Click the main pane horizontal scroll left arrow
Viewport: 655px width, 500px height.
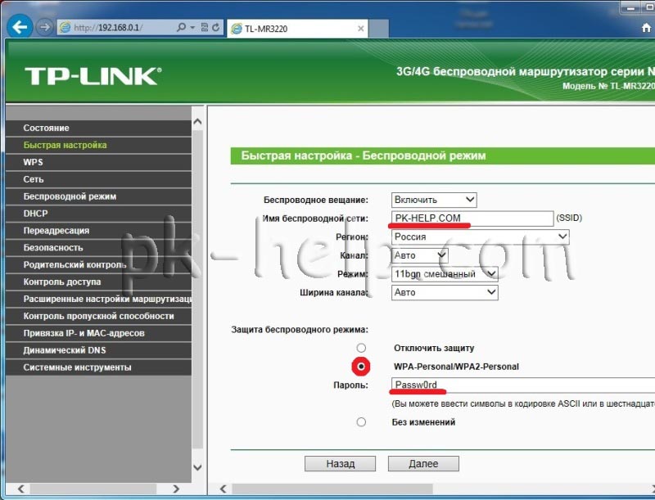point(223,489)
